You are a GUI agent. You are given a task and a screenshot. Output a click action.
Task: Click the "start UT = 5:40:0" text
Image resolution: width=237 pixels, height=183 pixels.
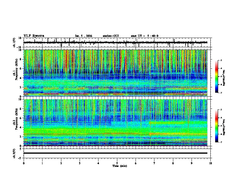pos(145,36)
